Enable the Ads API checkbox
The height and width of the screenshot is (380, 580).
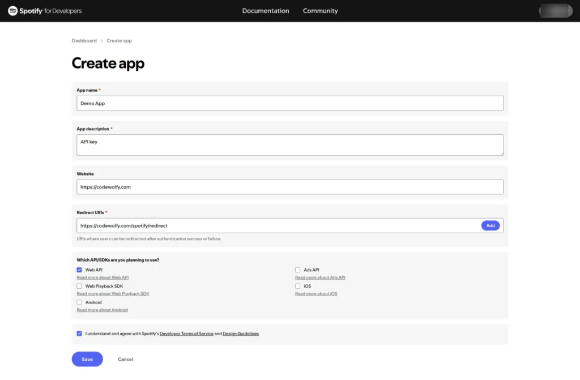[x=297, y=270]
